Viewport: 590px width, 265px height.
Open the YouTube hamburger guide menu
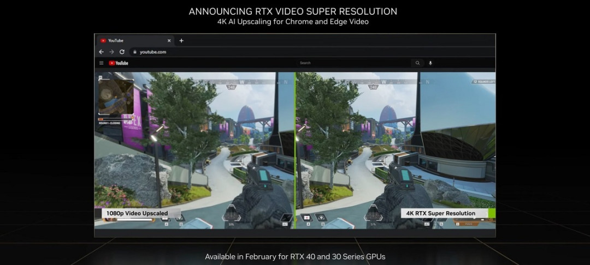(x=101, y=63)
